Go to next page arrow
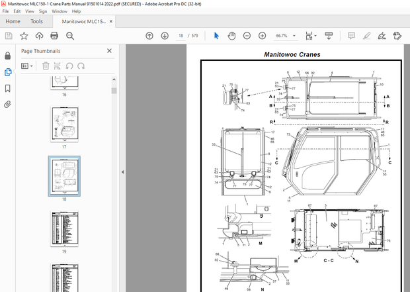Viewport: 410px width, 292px height. 165,36
